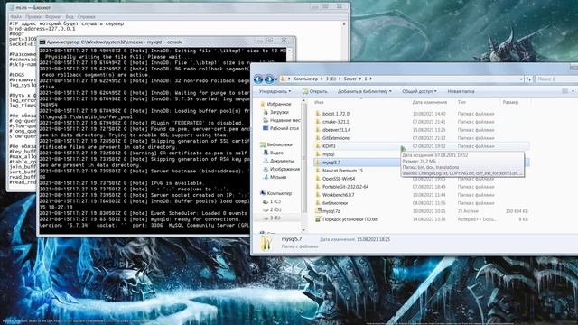Click the Открыть toolbar button
578x325 pixels.
314,91
